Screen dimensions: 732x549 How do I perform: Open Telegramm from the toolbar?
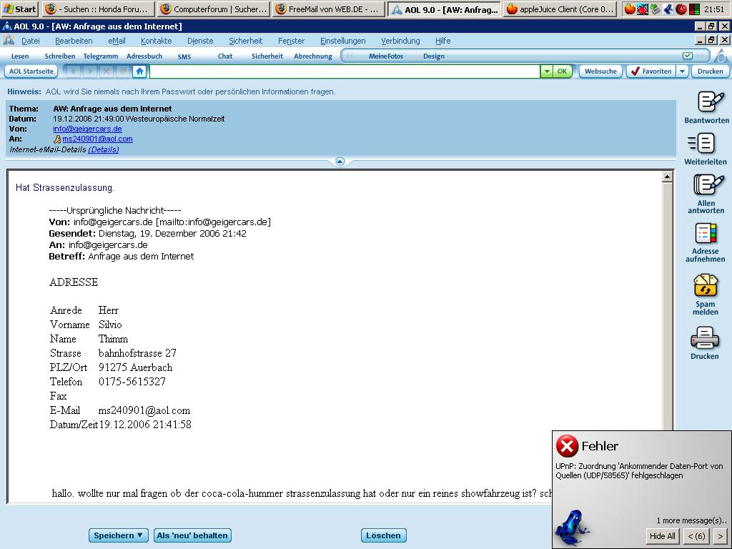click(x=101, y=56)
